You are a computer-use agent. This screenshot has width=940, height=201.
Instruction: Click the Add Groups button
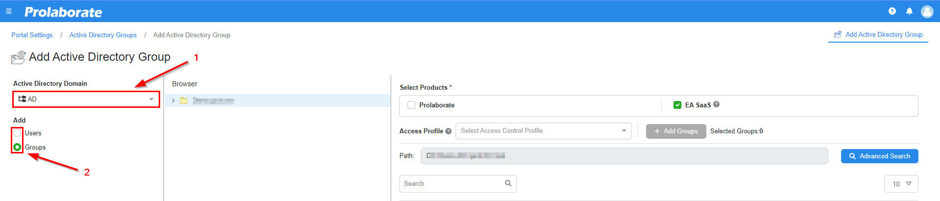676,131
